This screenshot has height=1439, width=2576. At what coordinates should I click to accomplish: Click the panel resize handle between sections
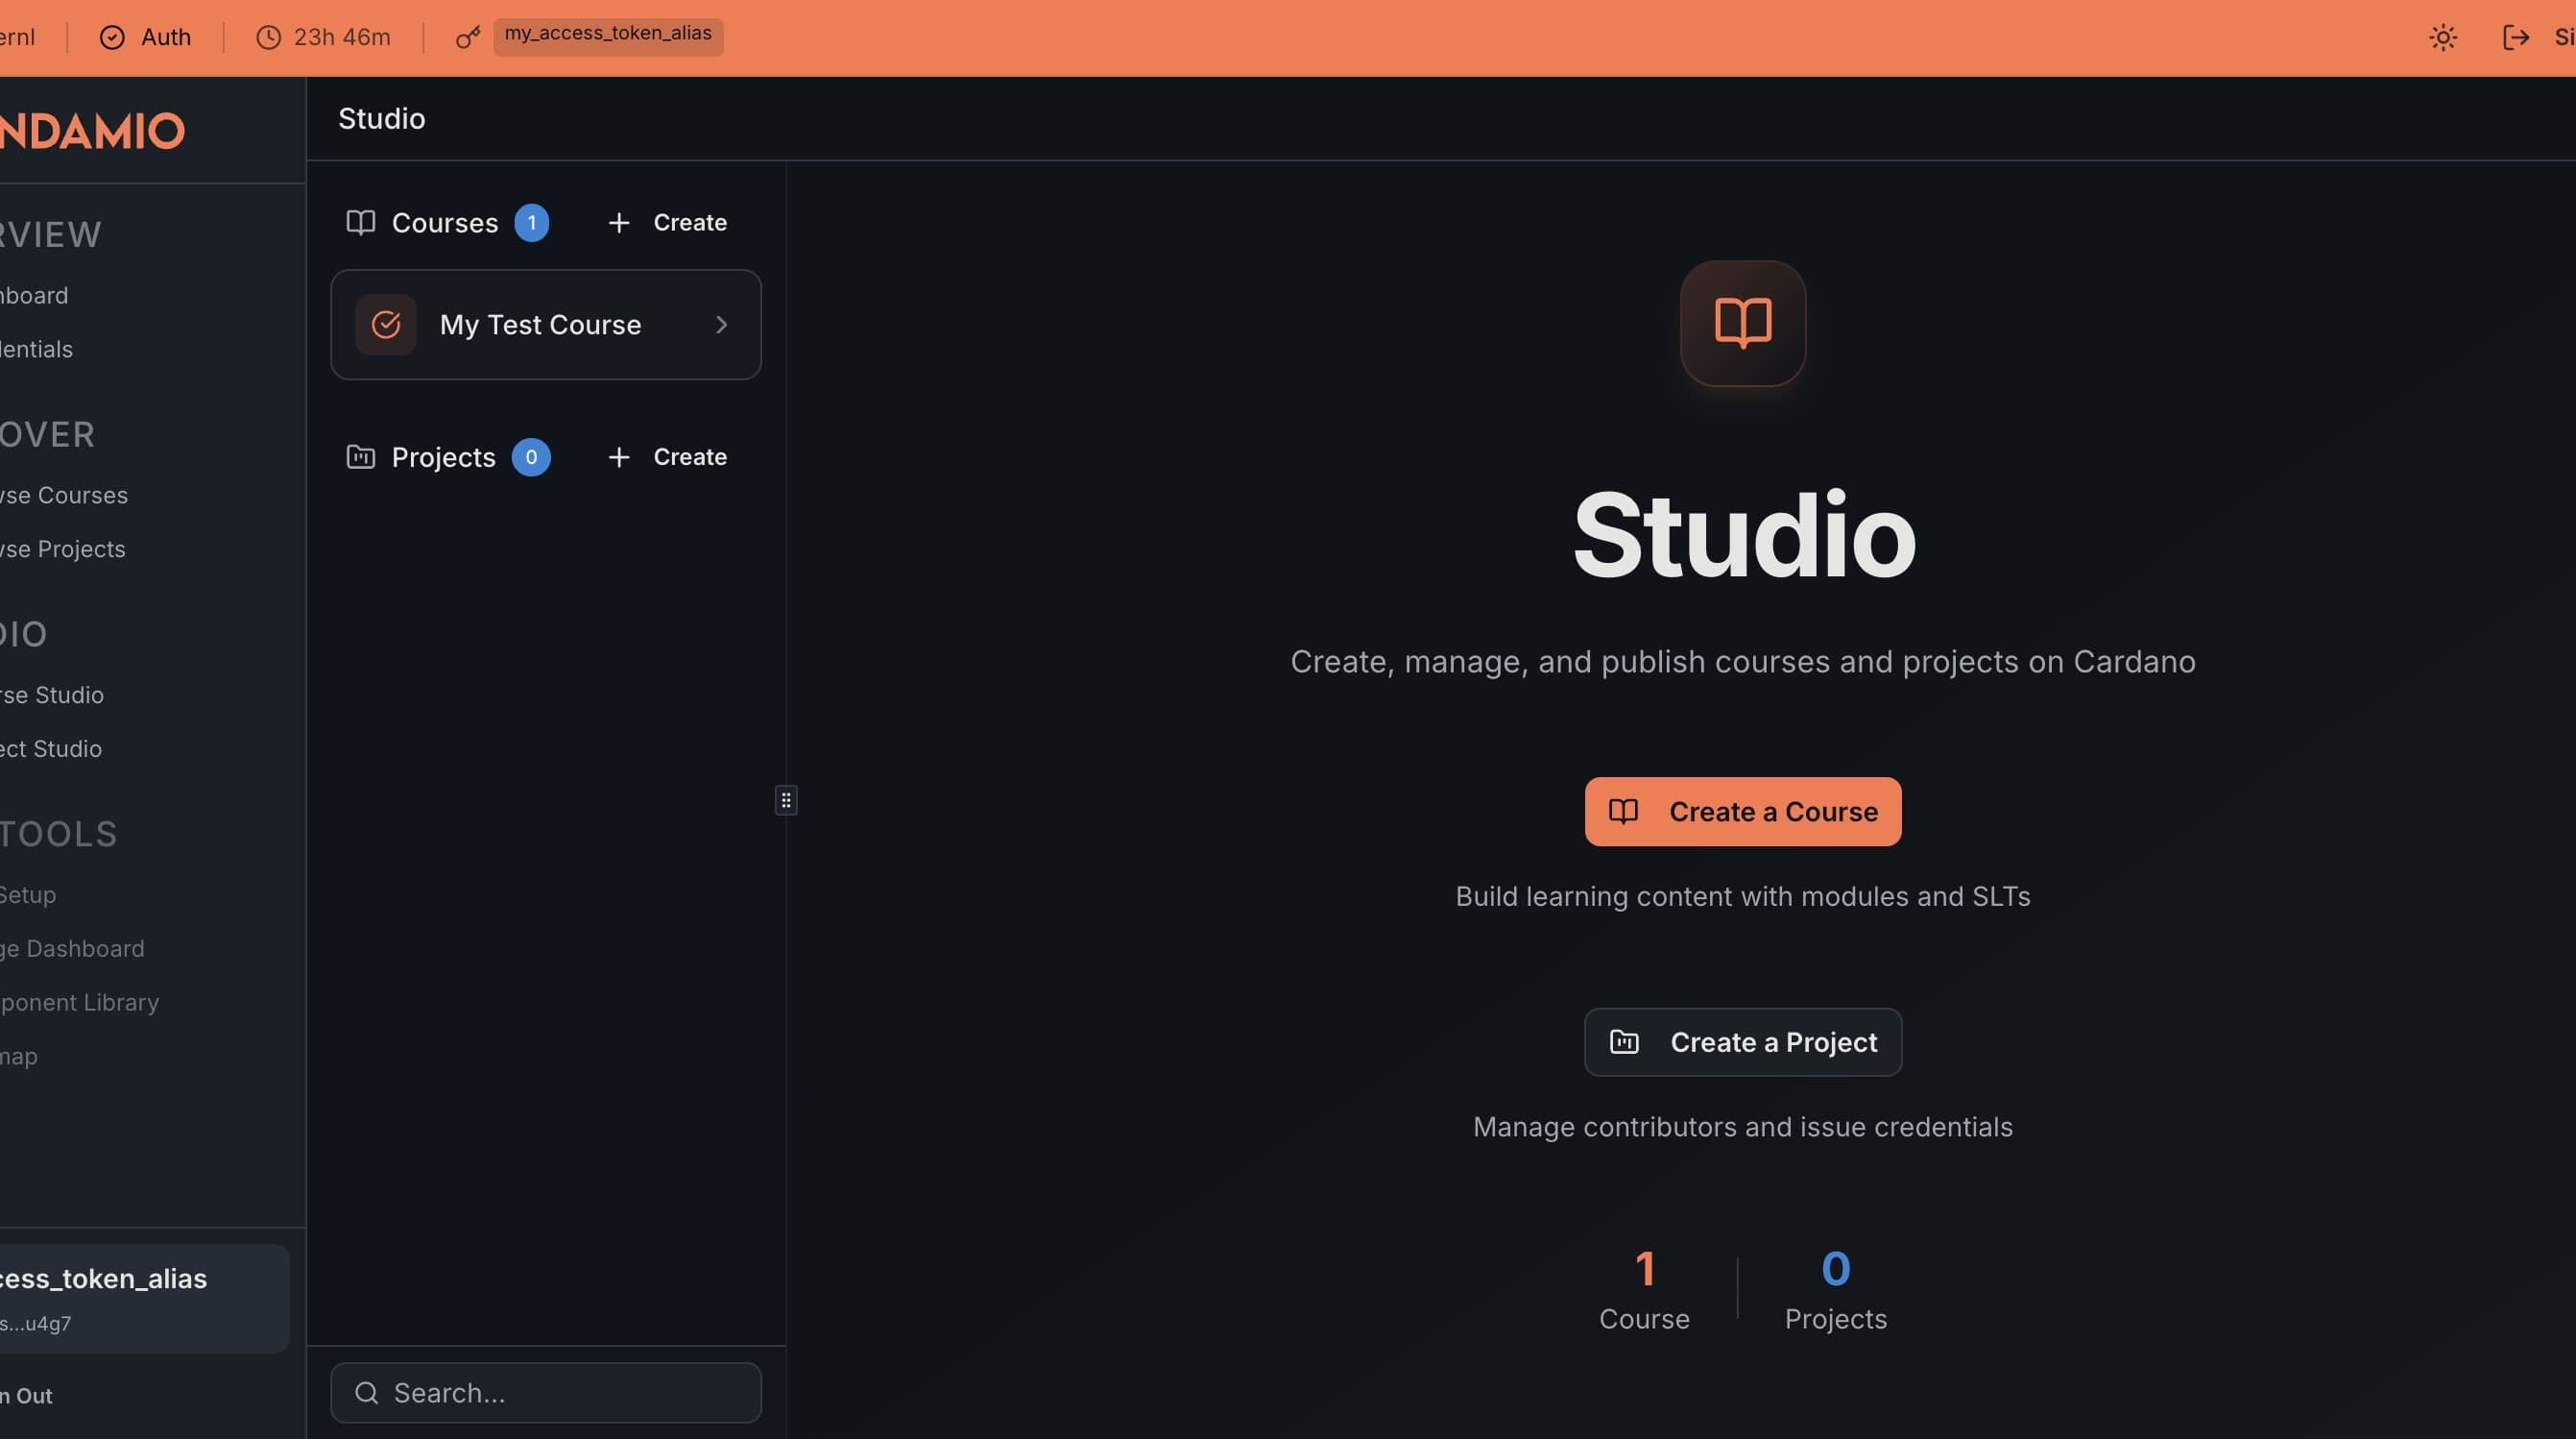click(786, 799)
